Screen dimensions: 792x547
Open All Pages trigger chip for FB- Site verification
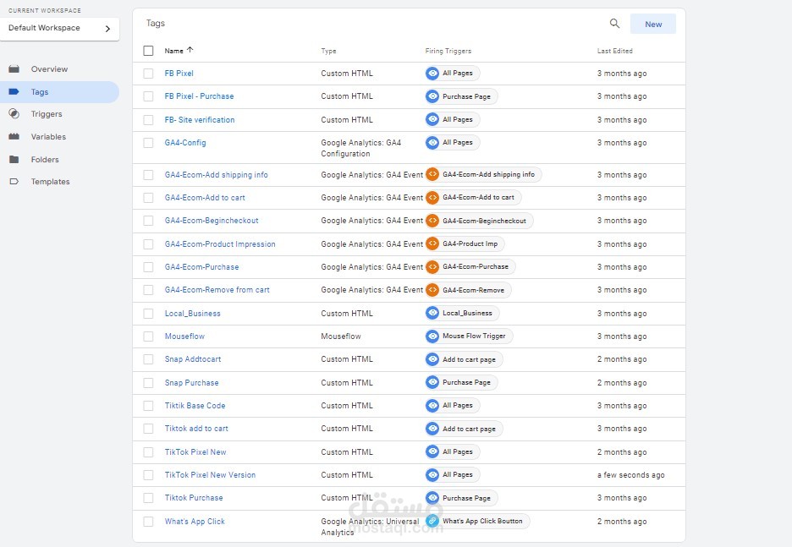coord(452,119)
